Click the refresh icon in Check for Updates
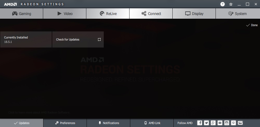Image resolution: width=260 pixels, height=127 pixels. 99,39
